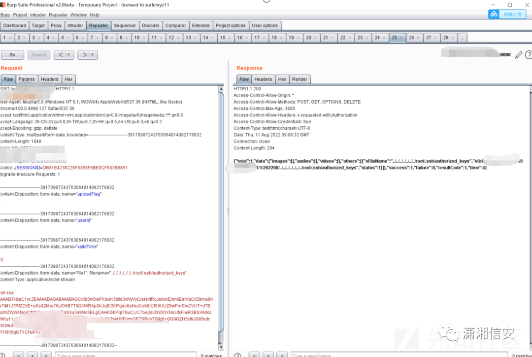Viewport: 532px width, 357px height.
Task: Click the uploadFlag form field name
Action: click(x=89, y=194)
